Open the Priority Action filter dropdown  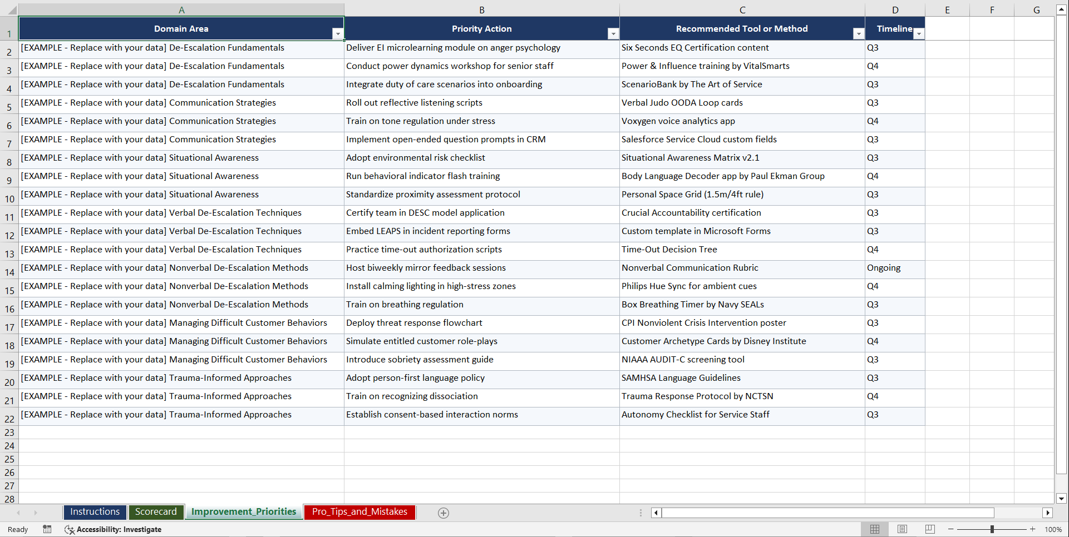[613, 33]
